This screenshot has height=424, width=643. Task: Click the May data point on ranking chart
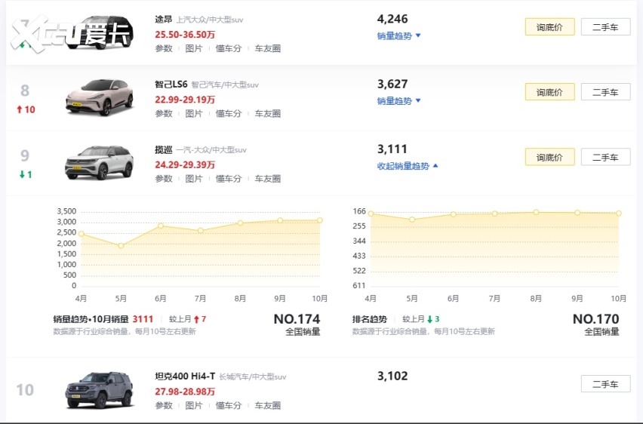pyautogui.click(x=412, y=220)
